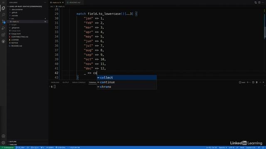The width and height of the screenshot is (266, 149).
Task: Kill the terminal with the trash icon
Action: pos(257,82)
